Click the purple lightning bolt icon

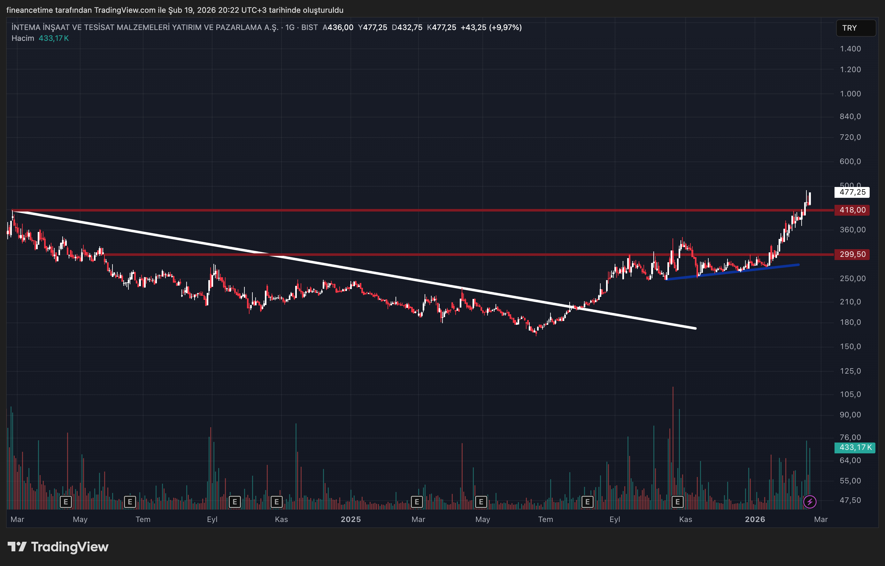click(810, 502)
